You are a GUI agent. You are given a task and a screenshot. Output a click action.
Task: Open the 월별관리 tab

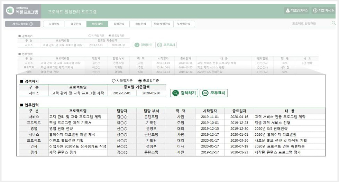pos(140,24)
